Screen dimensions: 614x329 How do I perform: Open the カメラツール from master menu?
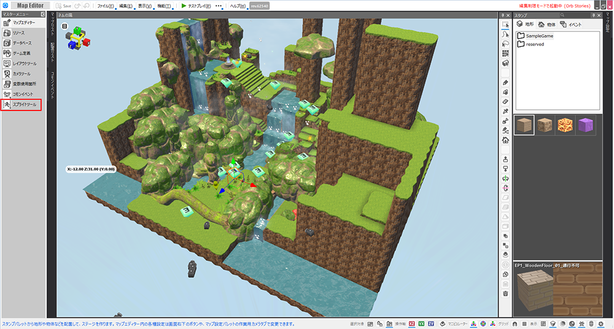pyautogui.click(x=23, y=74)
